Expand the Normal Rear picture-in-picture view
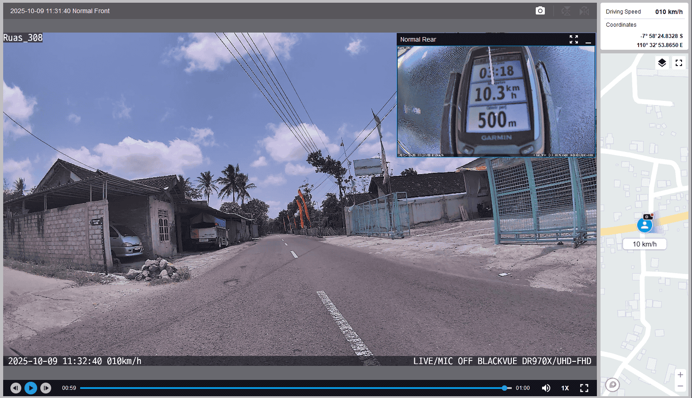This screenshot has width=692, height=398. (x=574, y=40)
